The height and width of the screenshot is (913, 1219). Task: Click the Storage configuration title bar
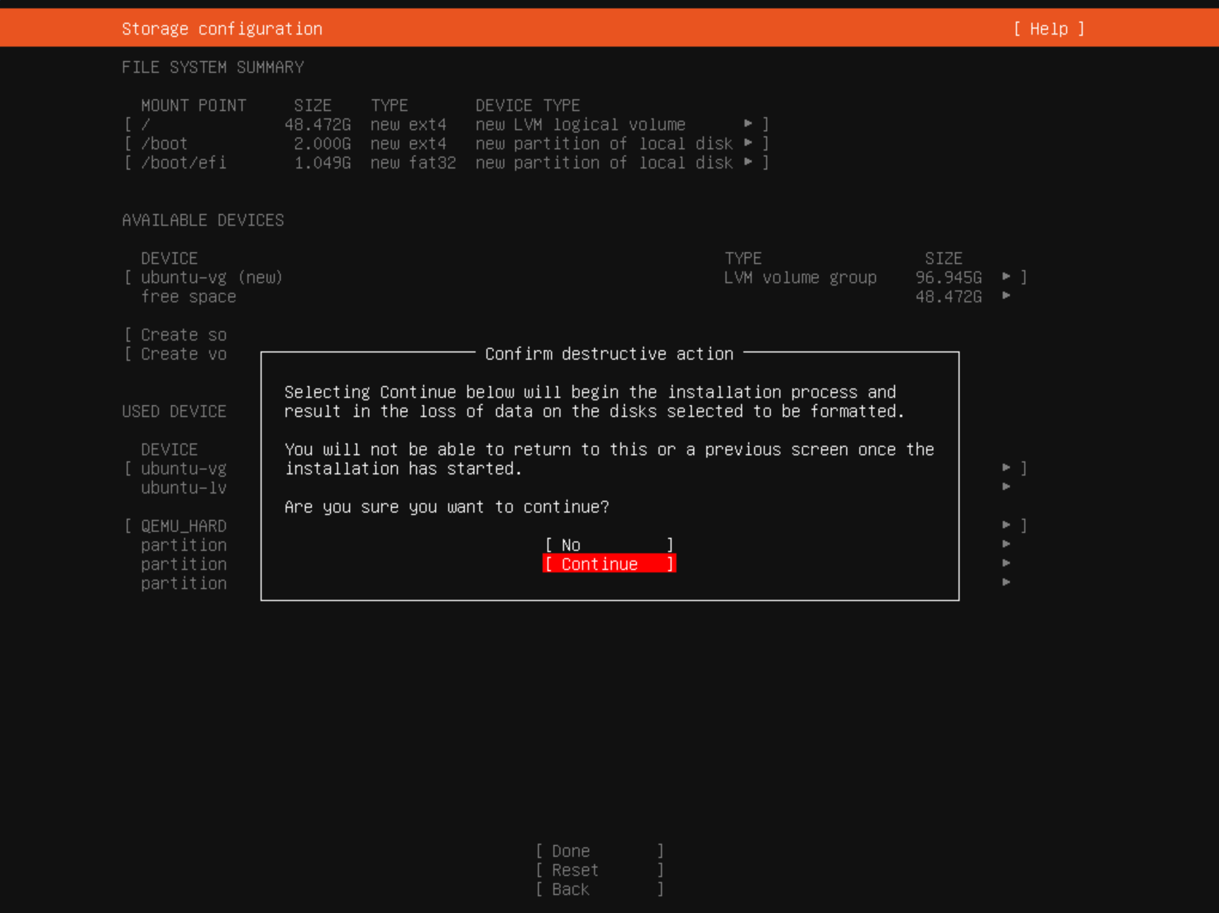click(x=222, y=28)
